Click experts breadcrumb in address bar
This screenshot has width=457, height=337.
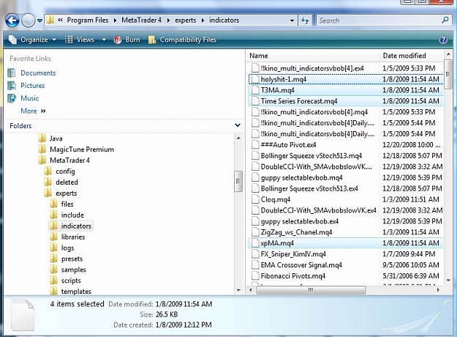pyautogui.click(x=186, y=21)
